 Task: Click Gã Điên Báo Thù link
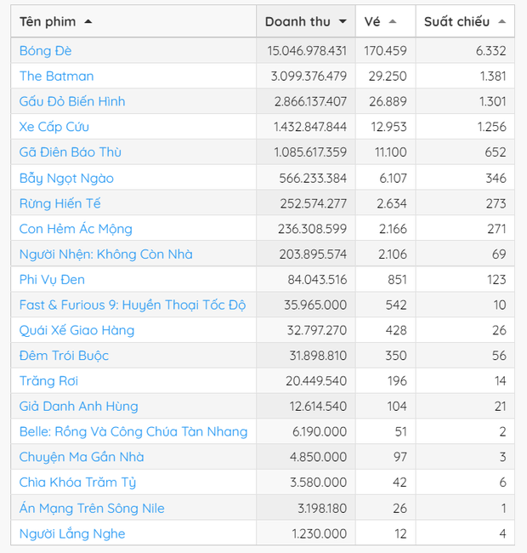coord(71,152)
